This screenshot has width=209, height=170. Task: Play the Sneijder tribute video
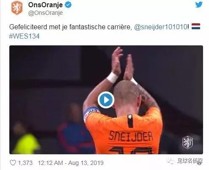pyautogui.click(x=106, y=100)
